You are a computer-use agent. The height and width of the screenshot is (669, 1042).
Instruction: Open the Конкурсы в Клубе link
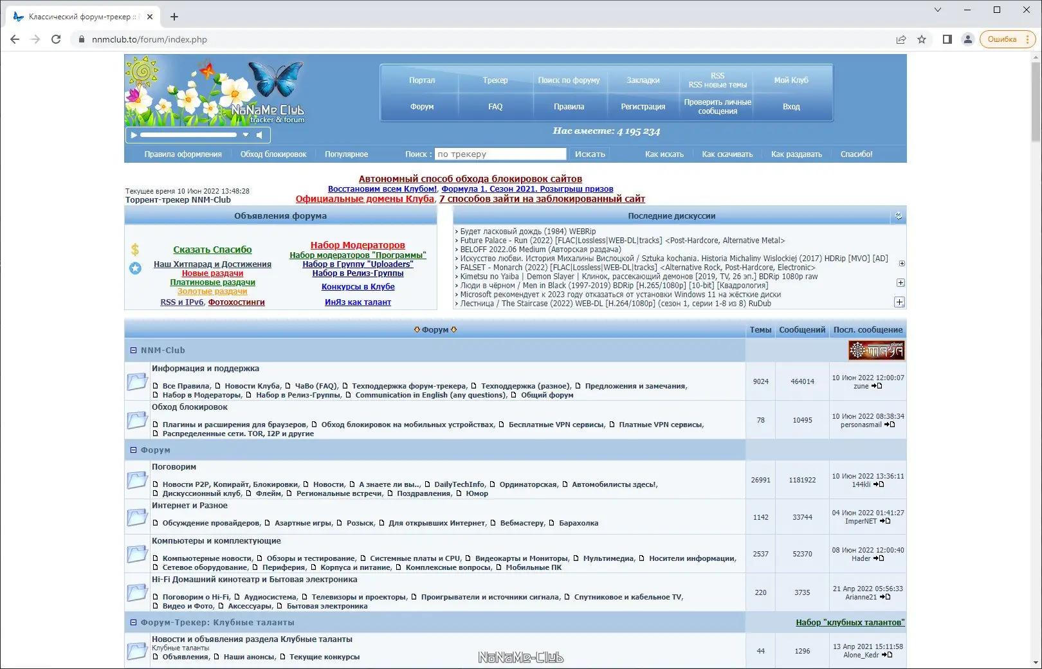coord(358,287)
